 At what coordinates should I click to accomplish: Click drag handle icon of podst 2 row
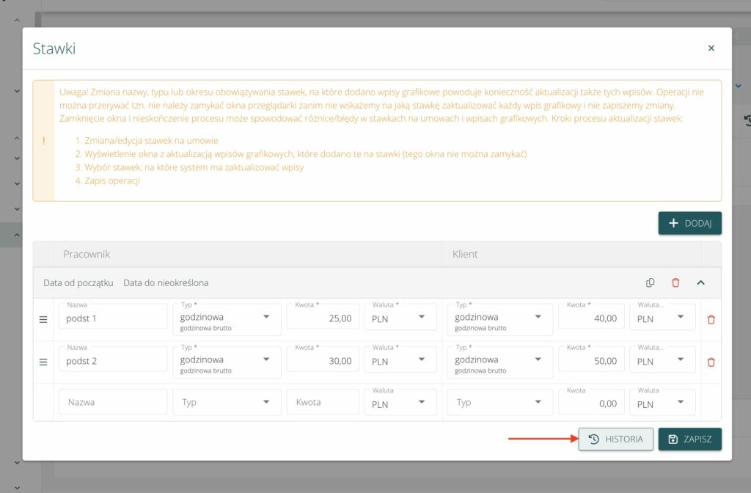tap(43, 362)
